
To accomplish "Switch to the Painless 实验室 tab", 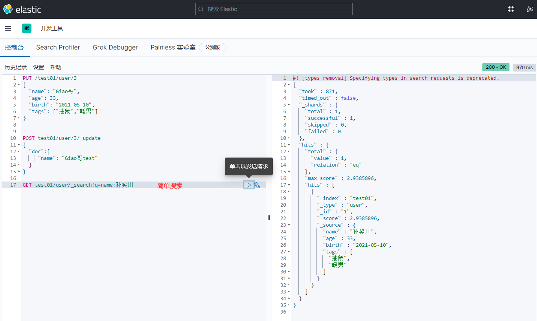I will tap(173, 48).
